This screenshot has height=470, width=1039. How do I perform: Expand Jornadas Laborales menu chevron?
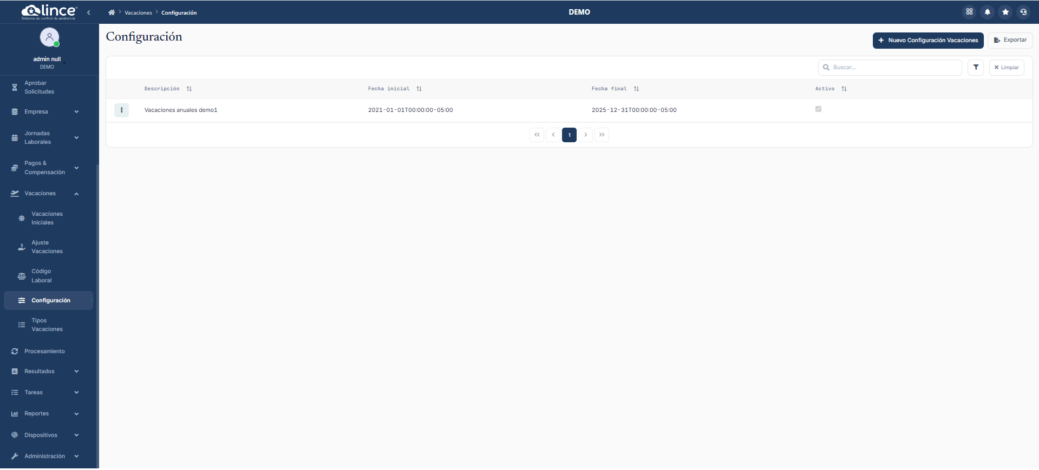[x=76, y=138]
